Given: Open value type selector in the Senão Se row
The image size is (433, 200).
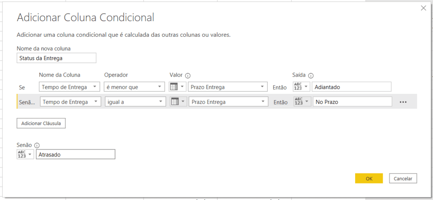Looking at the screenshot, I should pyautogui.click(x=178, y=102).
